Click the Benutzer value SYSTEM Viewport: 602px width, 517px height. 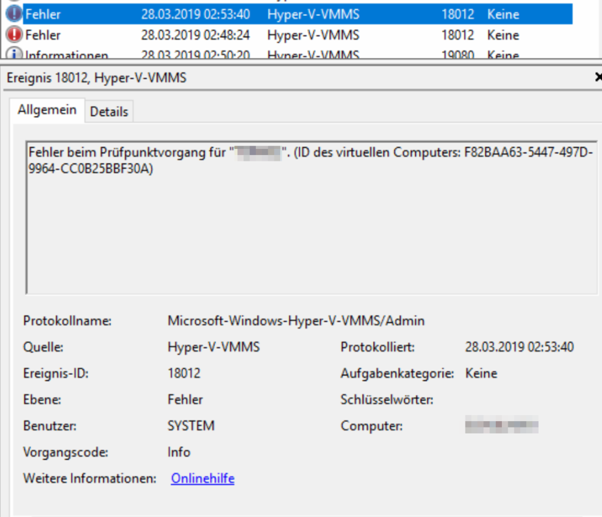[x=190, y=426]
